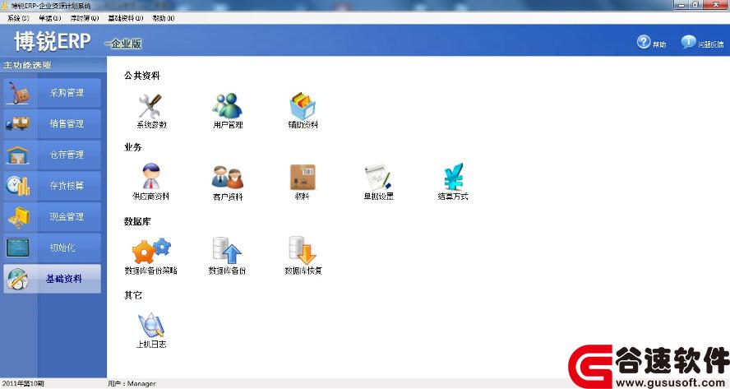Screen dimensions: 730x389
Task: Click the 其它 section heading
Action: (132, 295)
